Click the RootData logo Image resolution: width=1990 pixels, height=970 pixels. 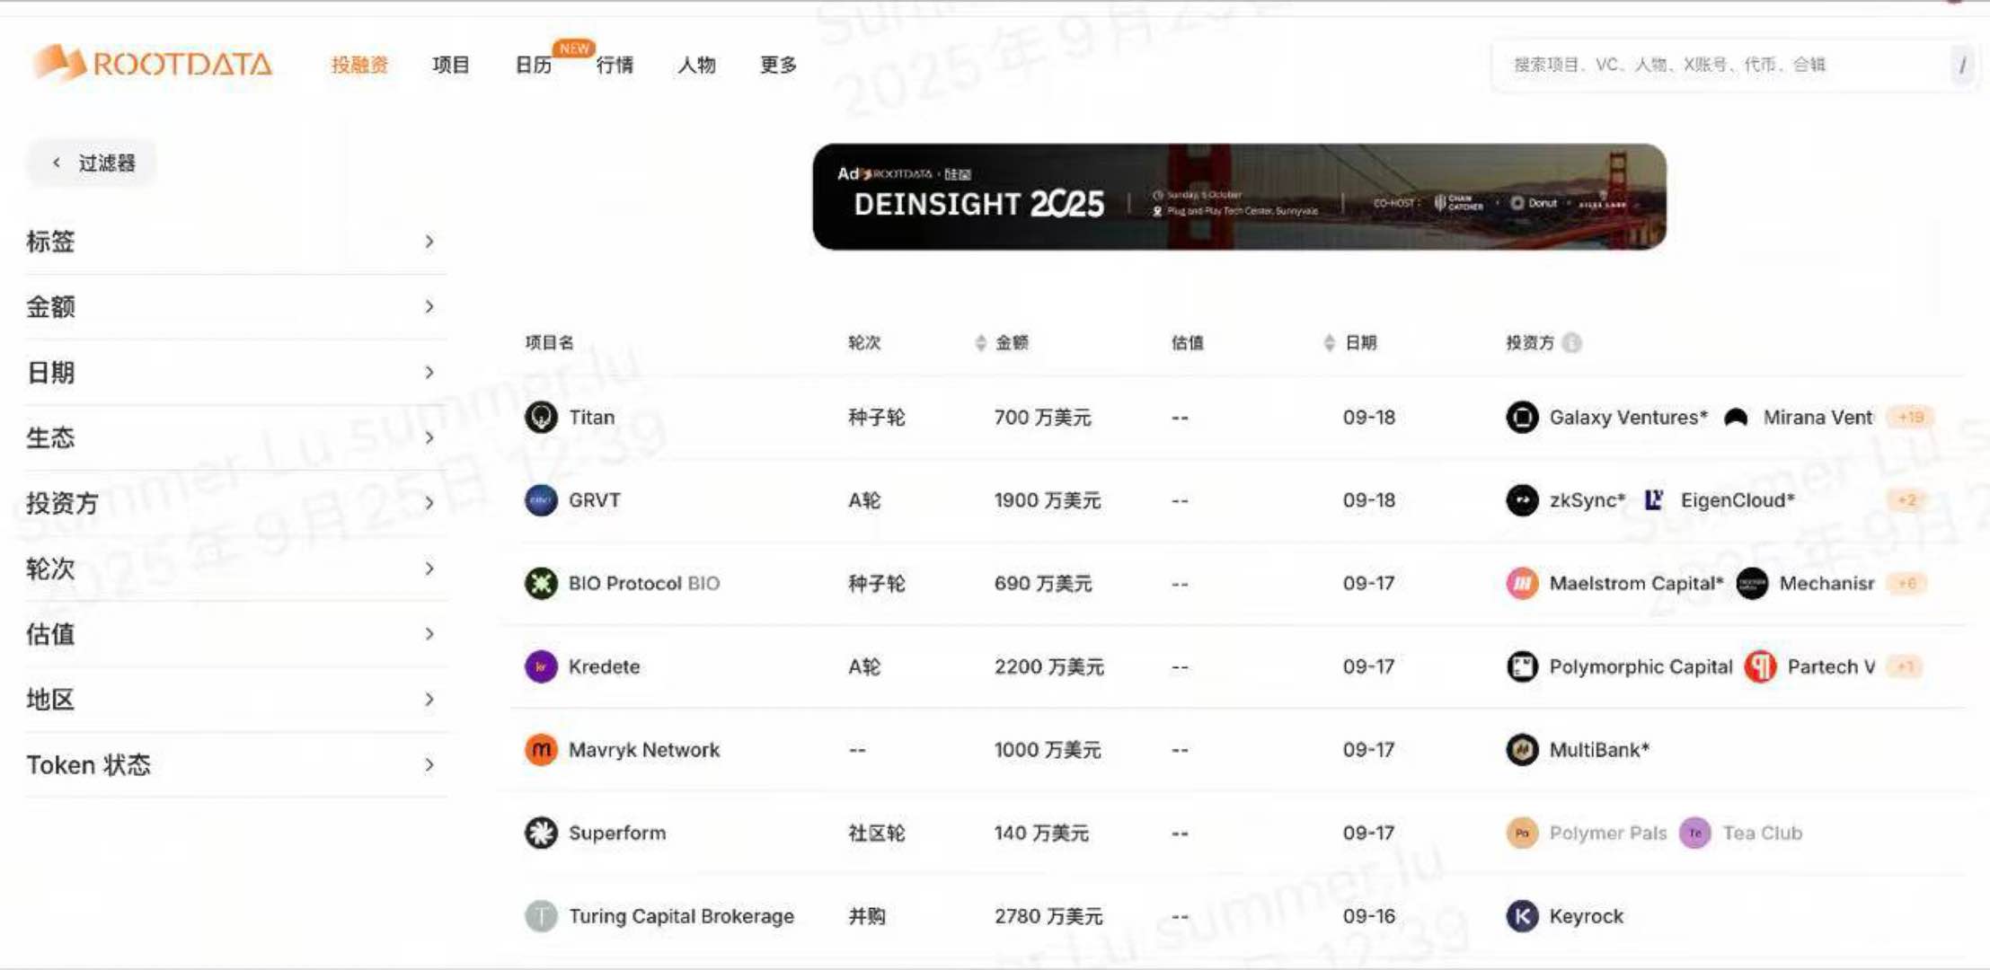pos(153,64)
